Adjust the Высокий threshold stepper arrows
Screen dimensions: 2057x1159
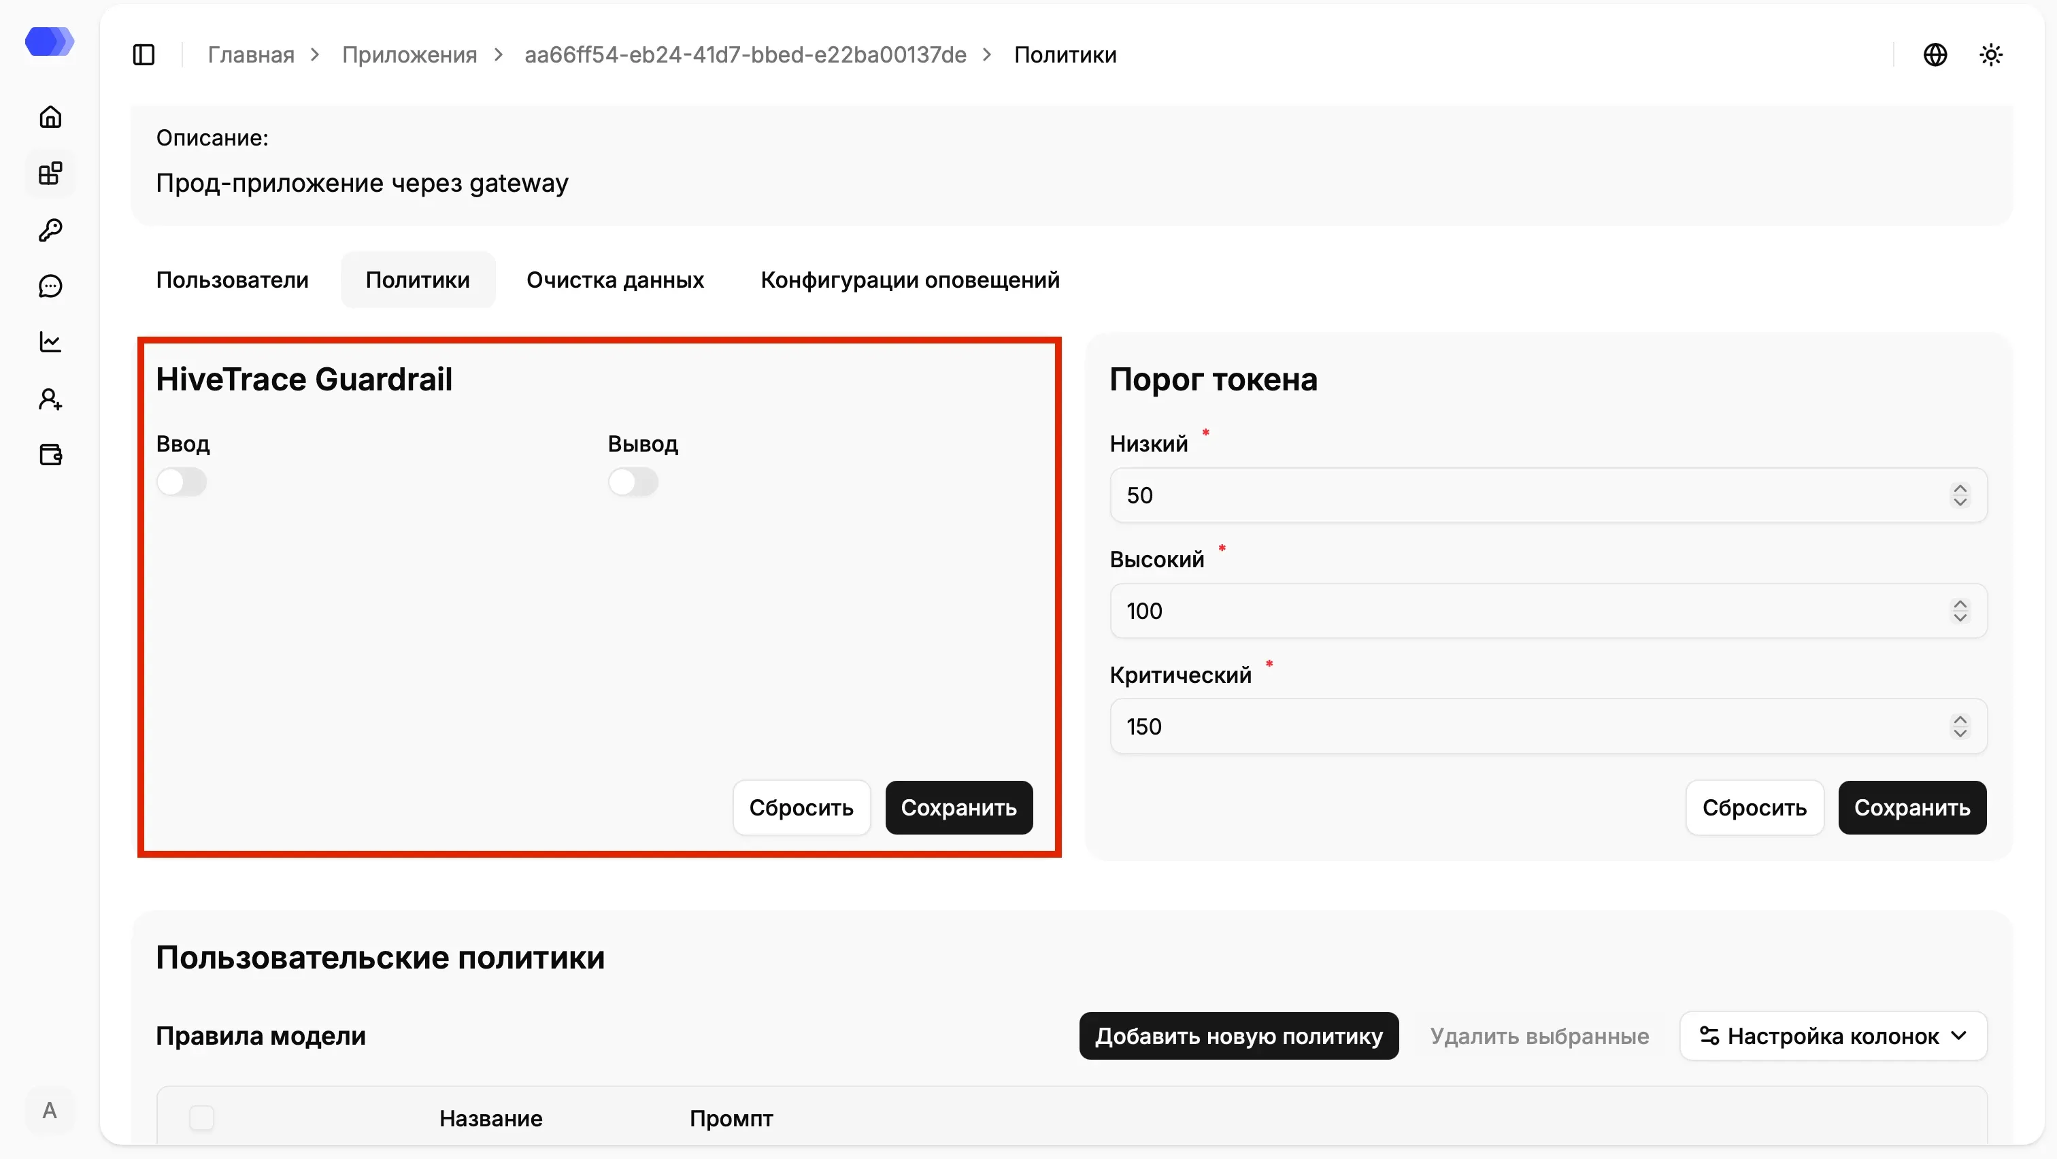pos(1960,611)
